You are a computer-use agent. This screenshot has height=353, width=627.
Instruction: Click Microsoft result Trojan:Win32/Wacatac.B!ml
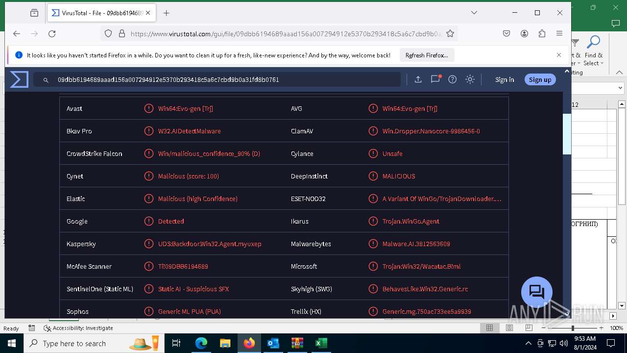point(421,266)
